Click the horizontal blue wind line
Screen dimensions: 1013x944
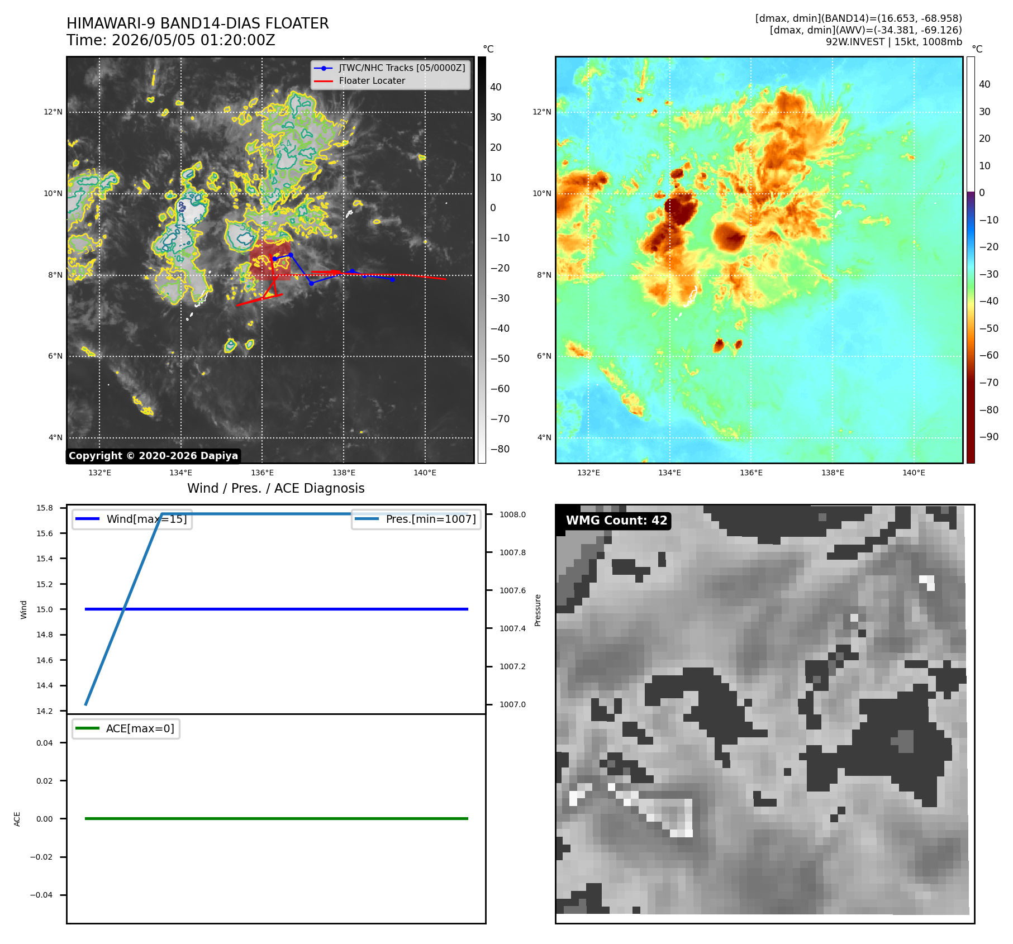coord(277,609)
